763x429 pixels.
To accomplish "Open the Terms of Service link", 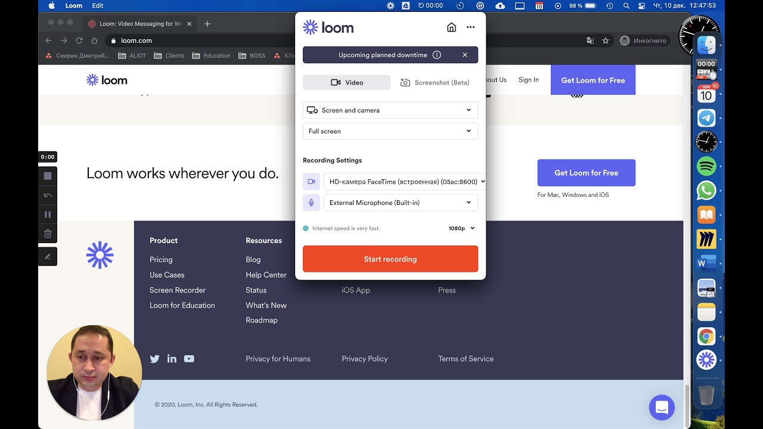I will [466, 359].
